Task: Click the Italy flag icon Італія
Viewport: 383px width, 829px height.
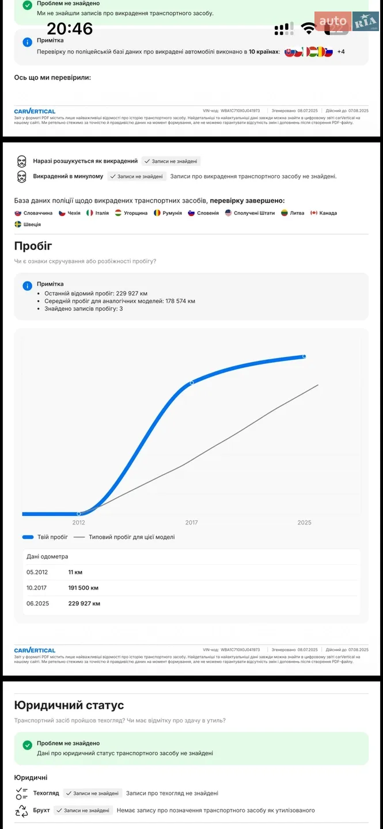Action: point(90,213)
